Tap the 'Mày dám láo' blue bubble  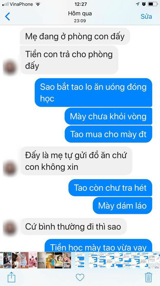[x=122, y=206]
